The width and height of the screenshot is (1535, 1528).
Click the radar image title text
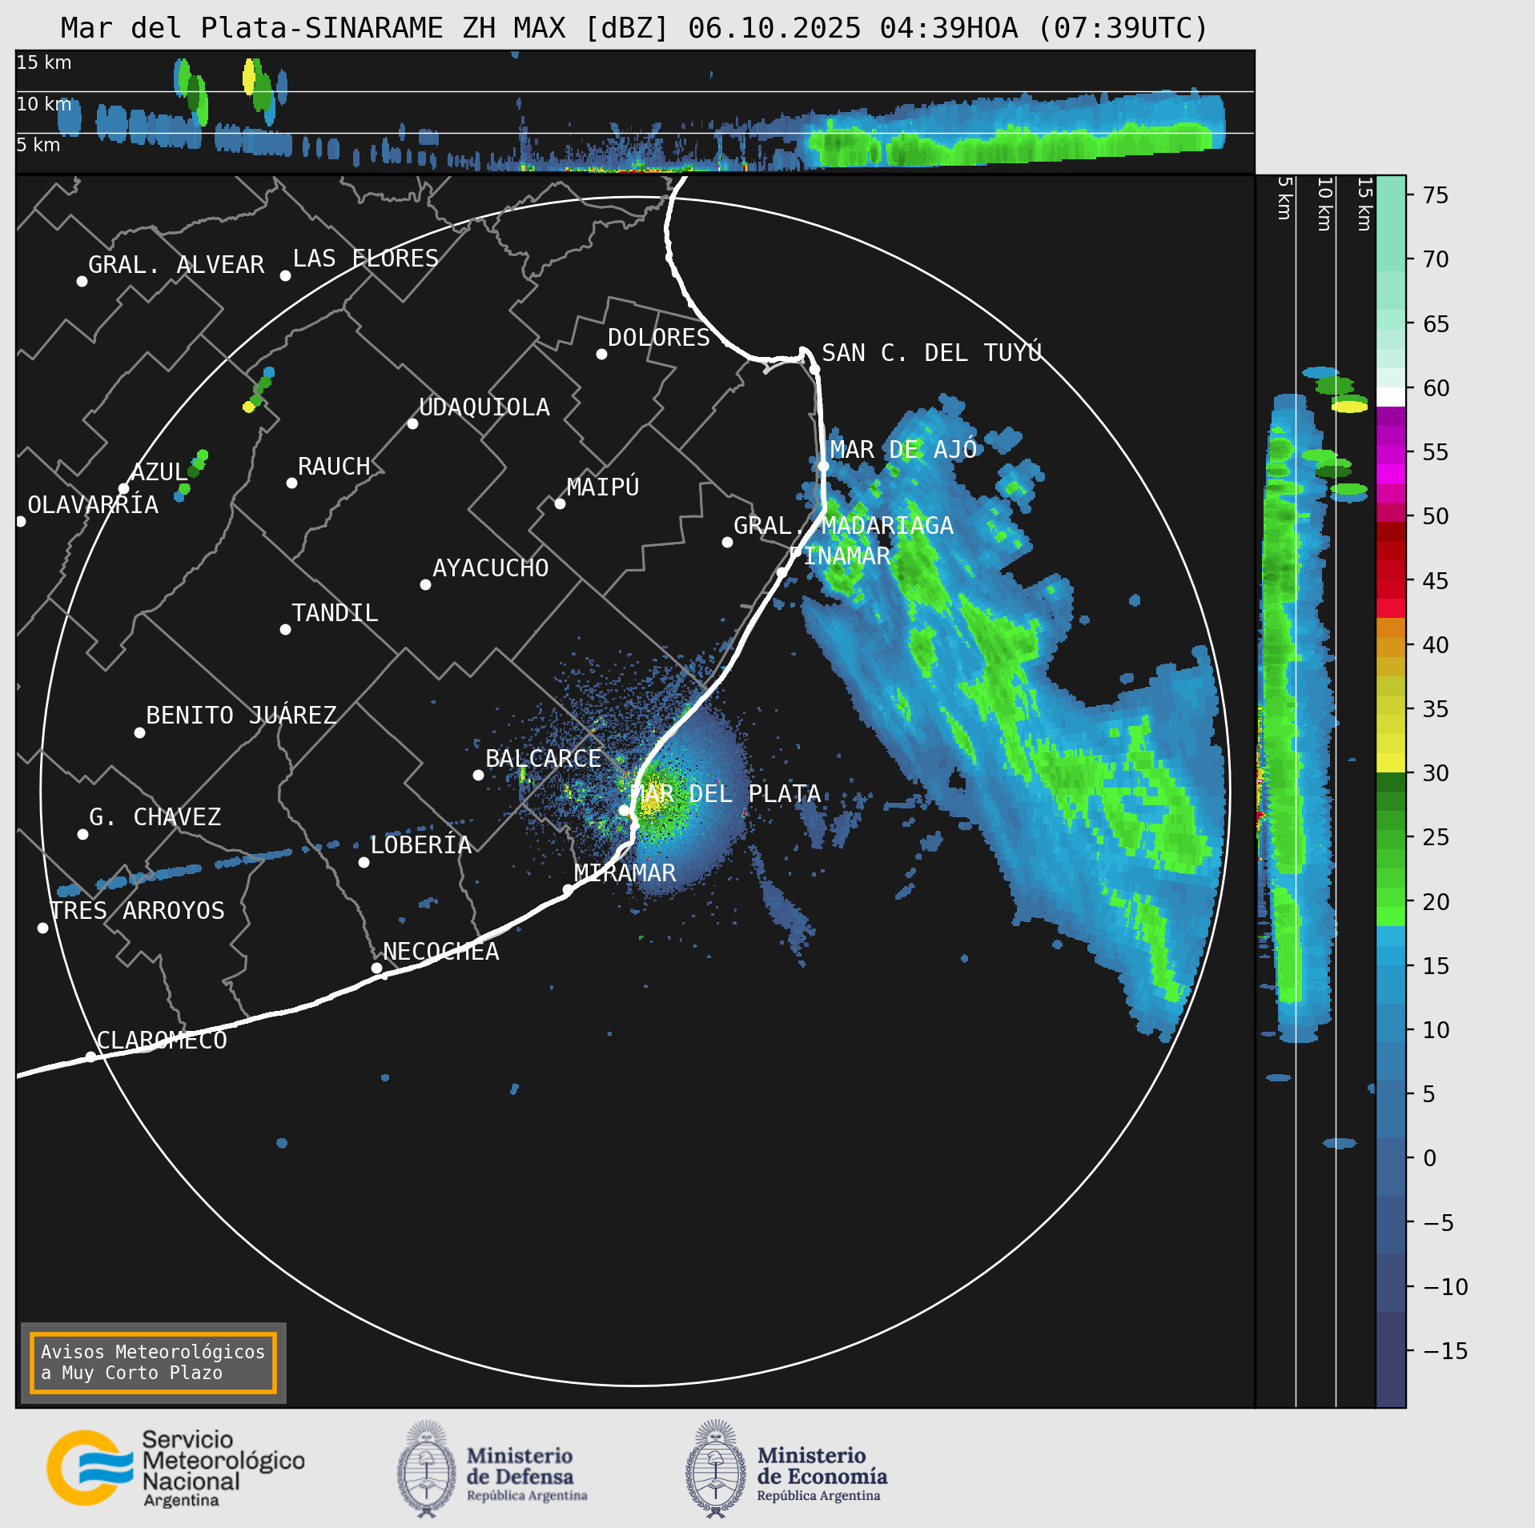[634, 28]
